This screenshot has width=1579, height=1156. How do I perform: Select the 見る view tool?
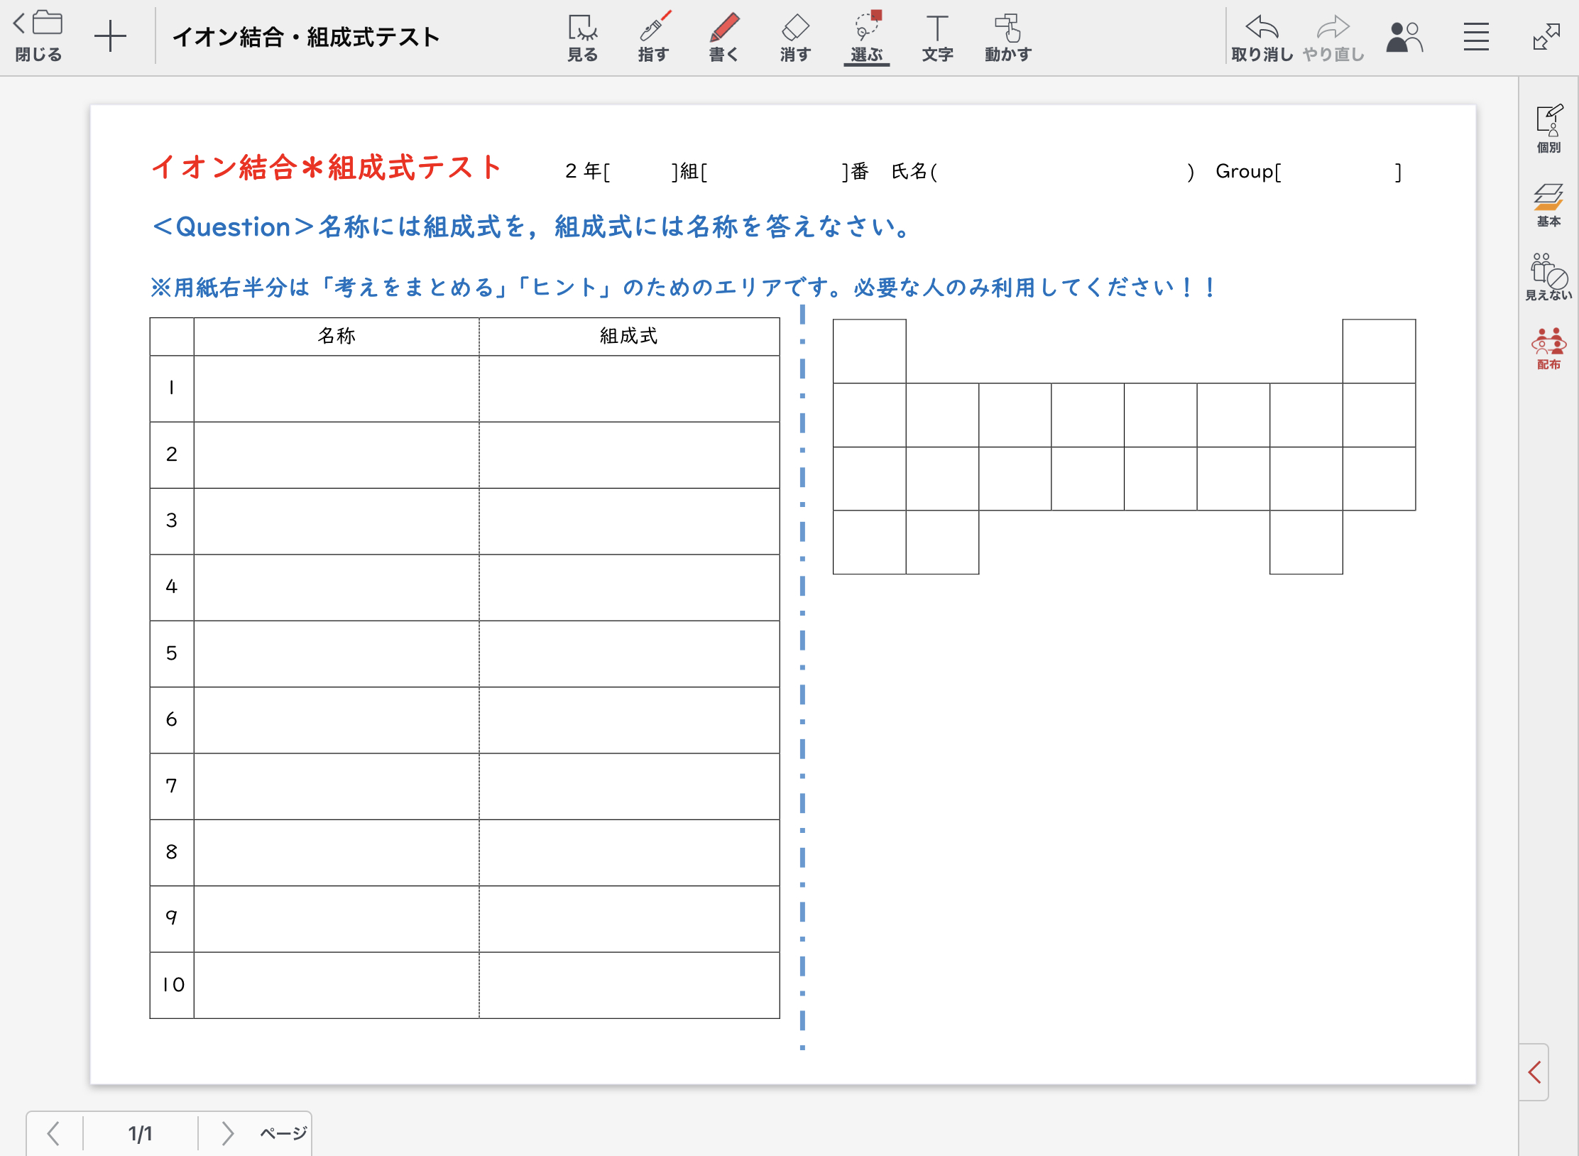pos(582,37)
